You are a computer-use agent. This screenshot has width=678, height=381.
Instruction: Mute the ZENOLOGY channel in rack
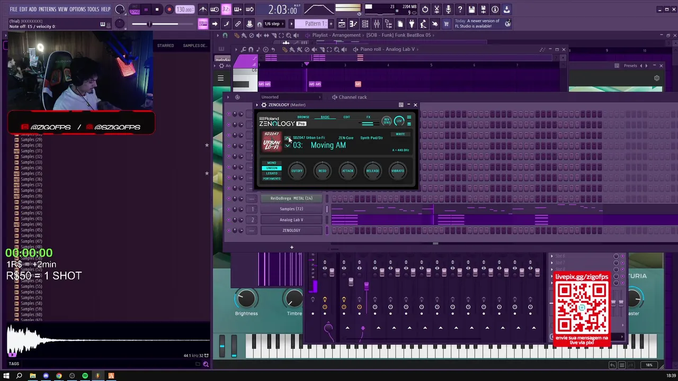228,230
